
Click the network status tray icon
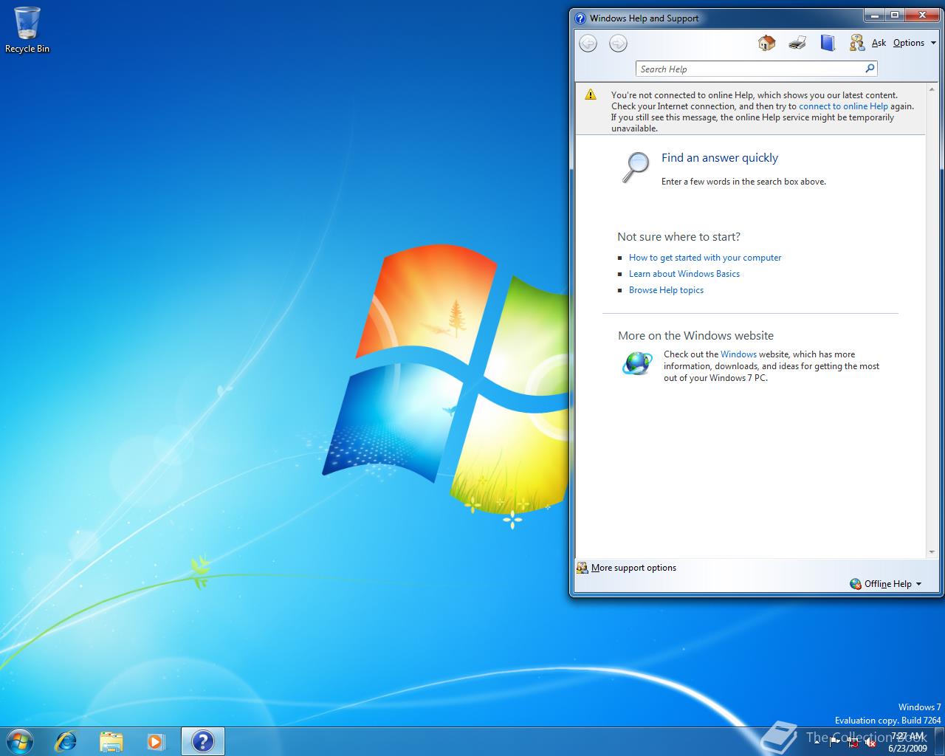coord(853,742)
